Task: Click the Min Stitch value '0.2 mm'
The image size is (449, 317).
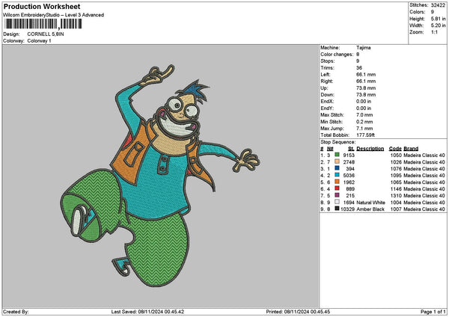Action: 364,122
